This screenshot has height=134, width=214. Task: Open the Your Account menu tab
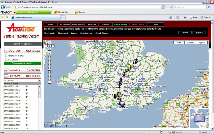(64, 25)
